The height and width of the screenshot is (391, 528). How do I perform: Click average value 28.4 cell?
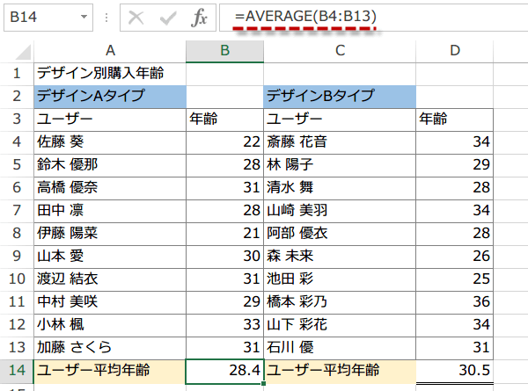(225, 371)
